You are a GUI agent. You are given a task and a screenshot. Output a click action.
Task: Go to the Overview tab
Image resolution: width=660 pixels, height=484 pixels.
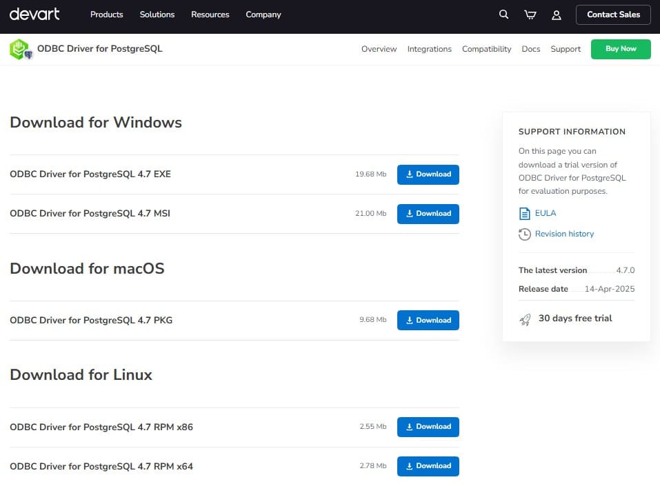click(x=379, y=49)
